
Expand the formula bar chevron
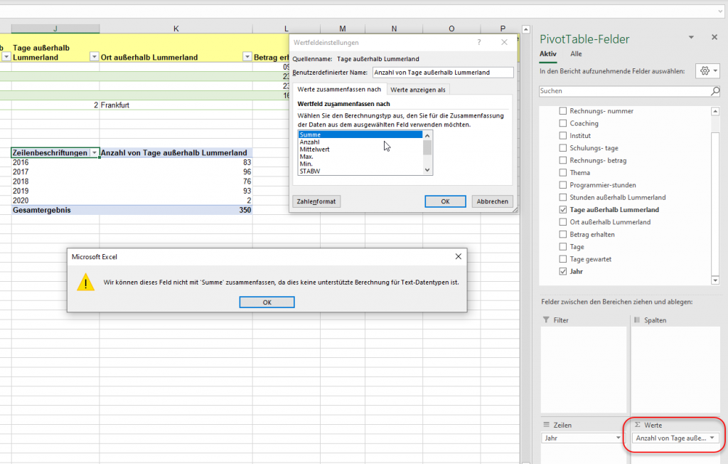(x=720, y=11)
